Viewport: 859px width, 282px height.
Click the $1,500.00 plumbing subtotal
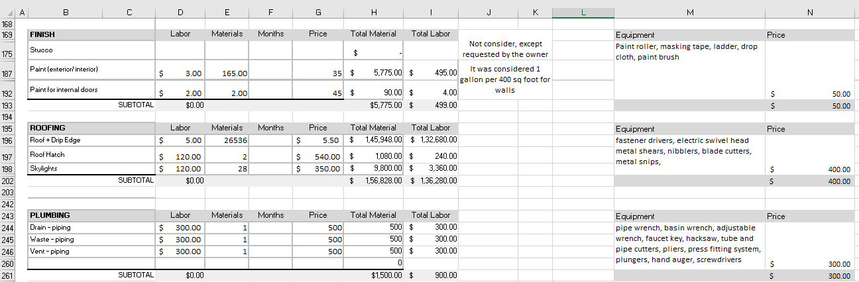[374, 275]
